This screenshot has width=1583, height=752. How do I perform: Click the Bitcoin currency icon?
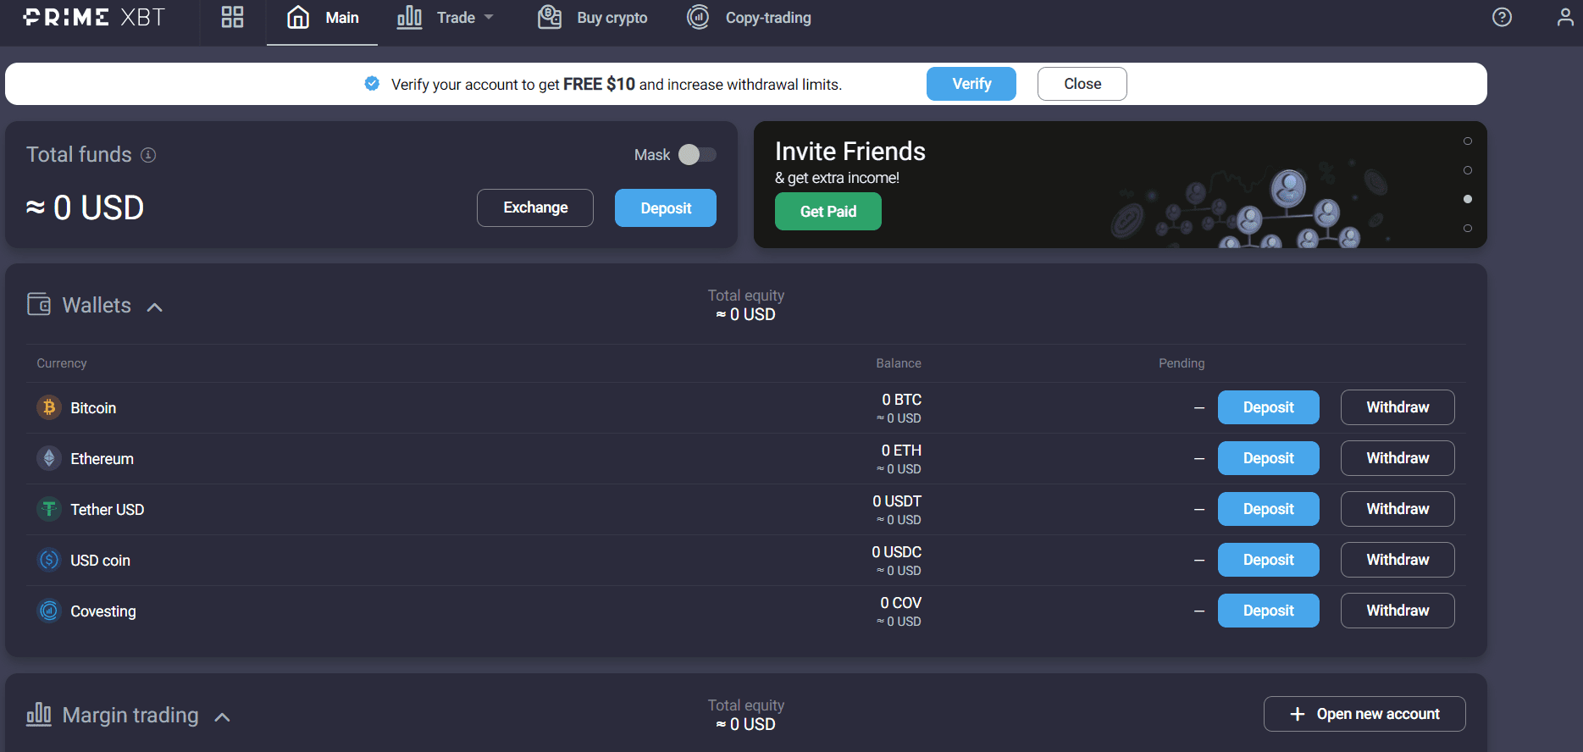(49, 407)
